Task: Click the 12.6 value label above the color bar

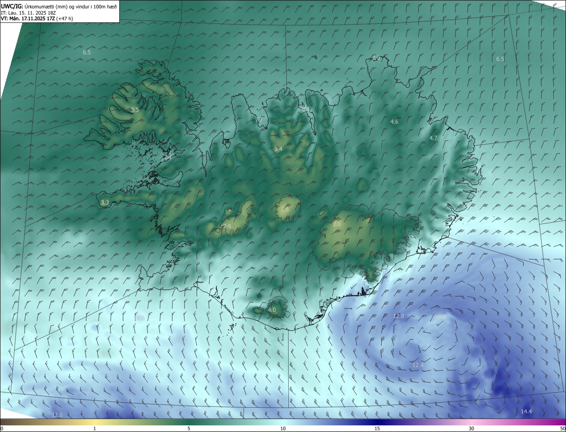Action: 57,415
